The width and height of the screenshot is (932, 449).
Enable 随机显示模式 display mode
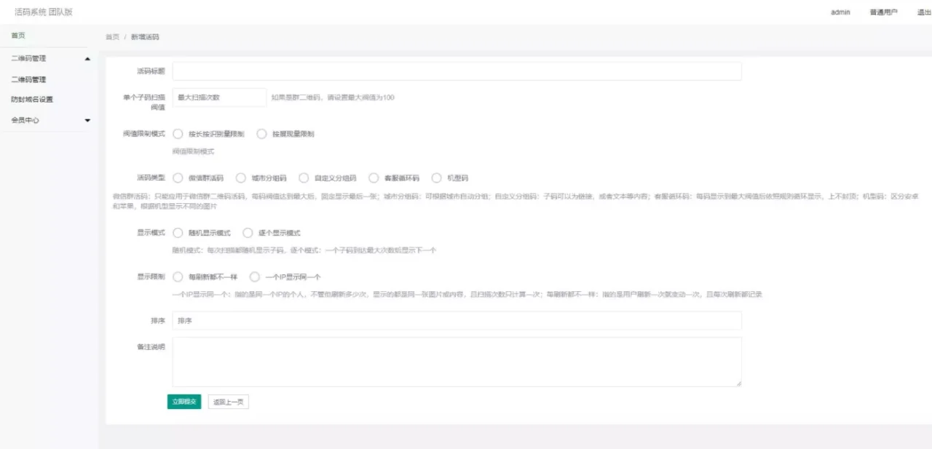pos(178,233)
